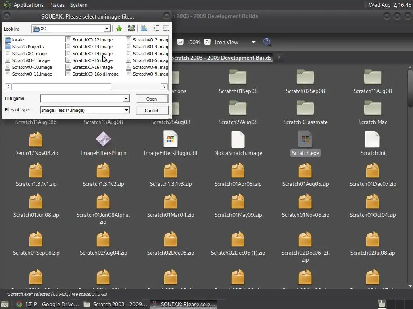The image size is (413, 309).
Task: Click the breadcrumb forward arrow
Action: [x=279, y=57]
